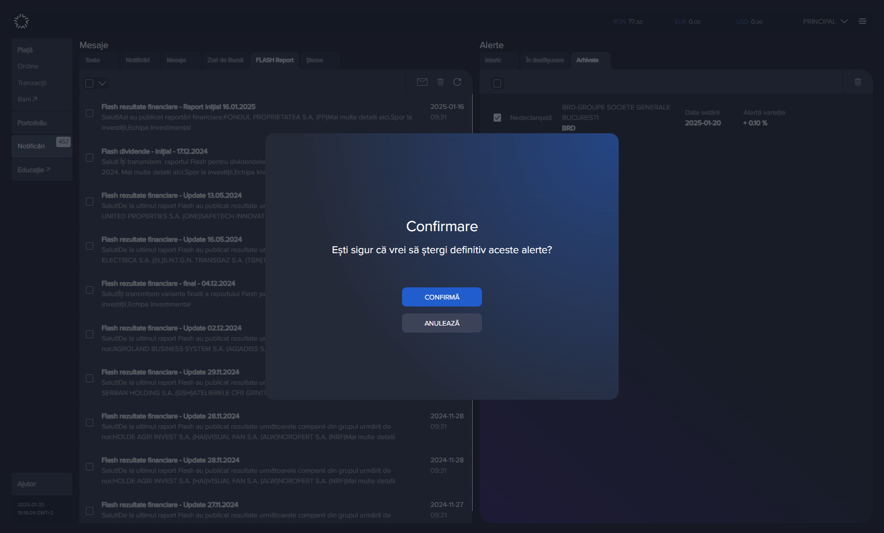Viewport: 884px width, 533px height.
Task: Toggle the messages select-all checkbox
Action: pos(89,83)
